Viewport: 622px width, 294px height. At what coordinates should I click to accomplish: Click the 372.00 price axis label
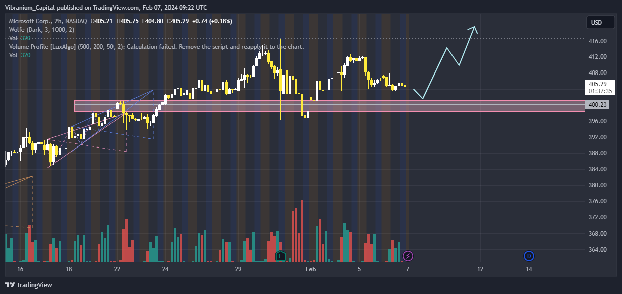coord(597,217)
